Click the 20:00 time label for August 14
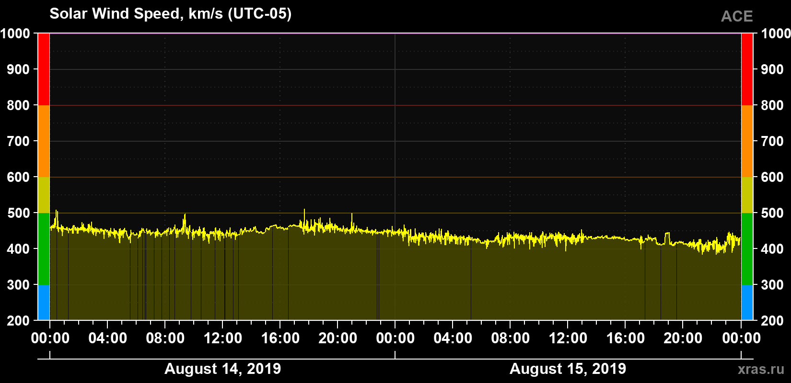This screenshot has width=791, height=383. click(337, 338)
